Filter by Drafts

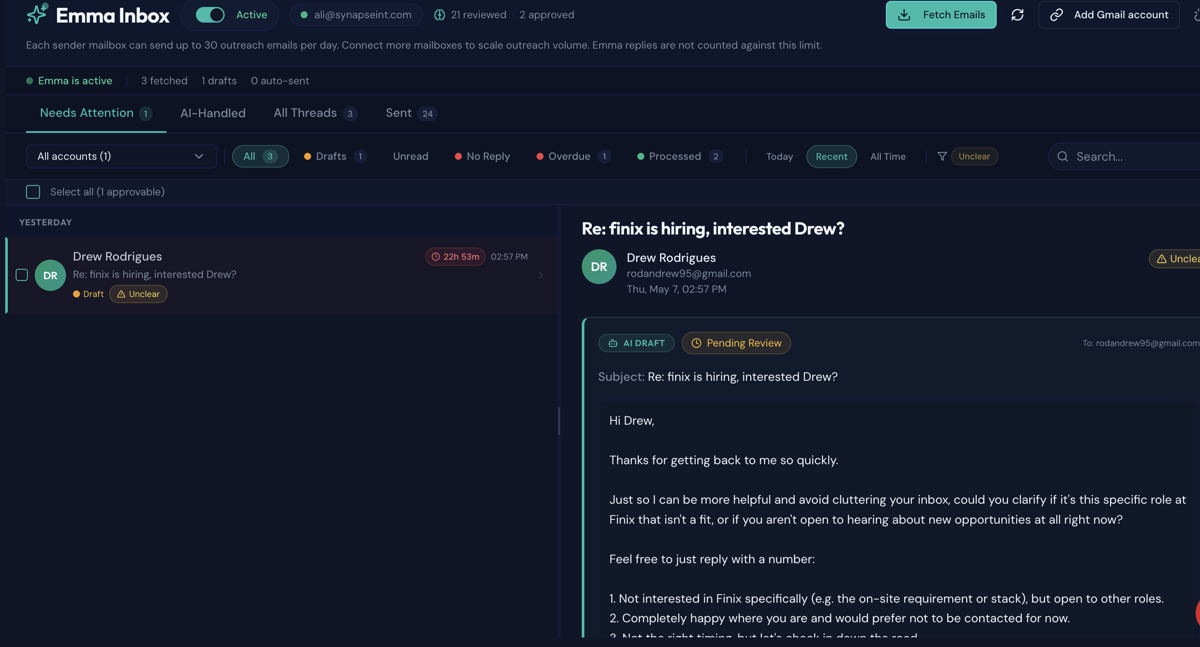click(x=335, y=156)
